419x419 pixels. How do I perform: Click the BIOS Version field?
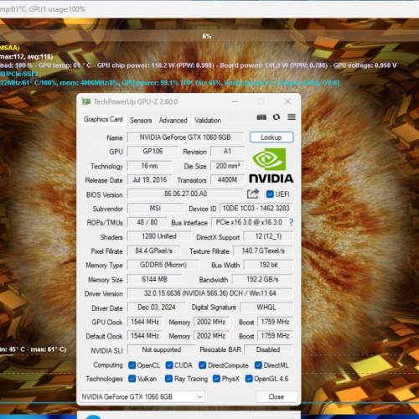click(185, 194)
